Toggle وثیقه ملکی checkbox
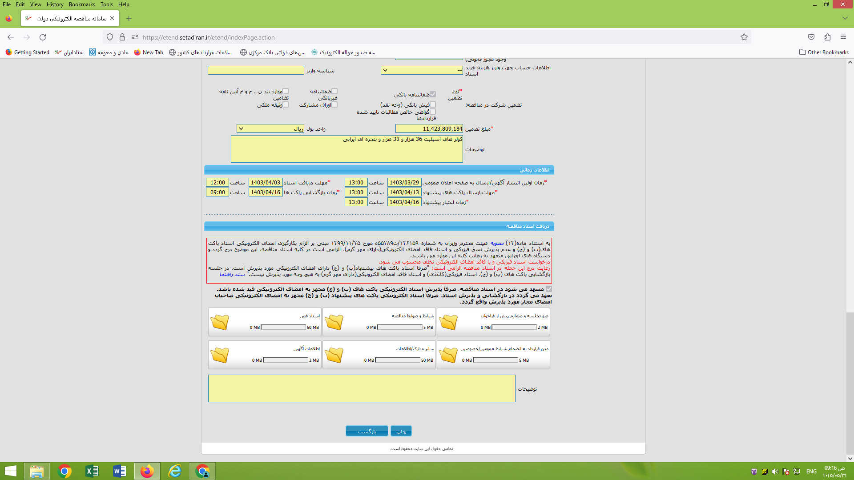 point(286,104)
